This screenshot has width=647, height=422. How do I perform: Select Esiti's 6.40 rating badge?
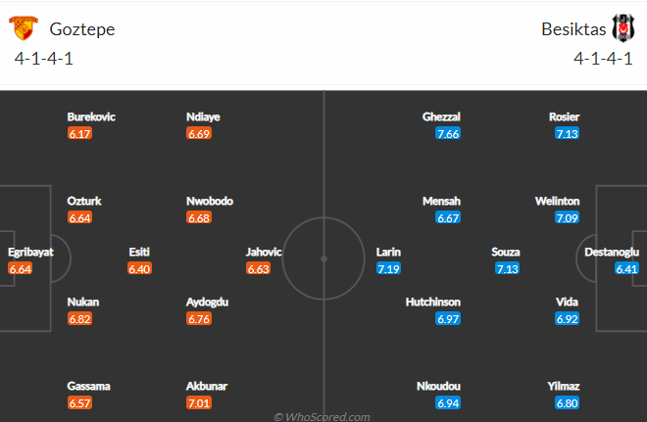click(139, 268)
